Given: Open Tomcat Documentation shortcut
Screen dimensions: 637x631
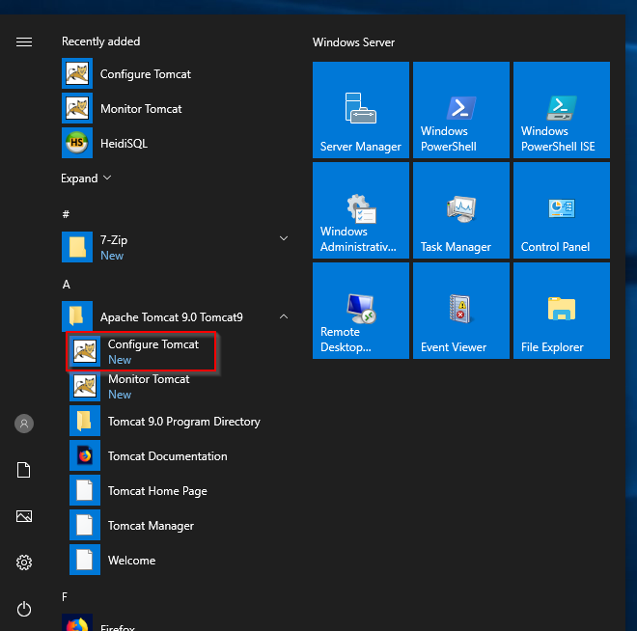Looking at the screenshot, I should click(x=179, y=455).
